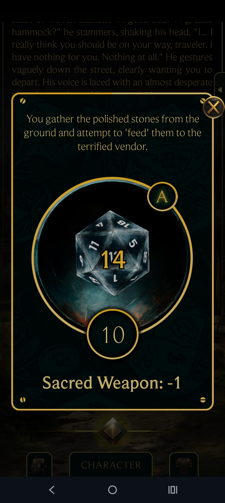Tap the golden diamond divider icon

tap(112, 432)
